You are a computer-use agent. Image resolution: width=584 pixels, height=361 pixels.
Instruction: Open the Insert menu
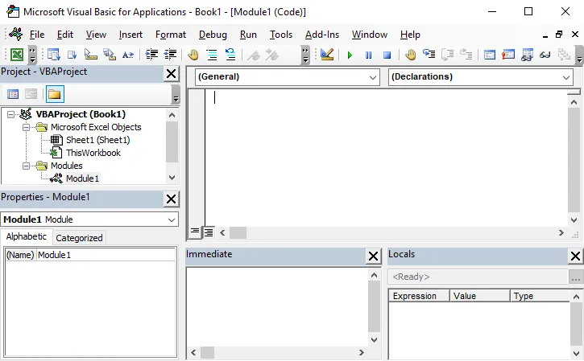130,35
